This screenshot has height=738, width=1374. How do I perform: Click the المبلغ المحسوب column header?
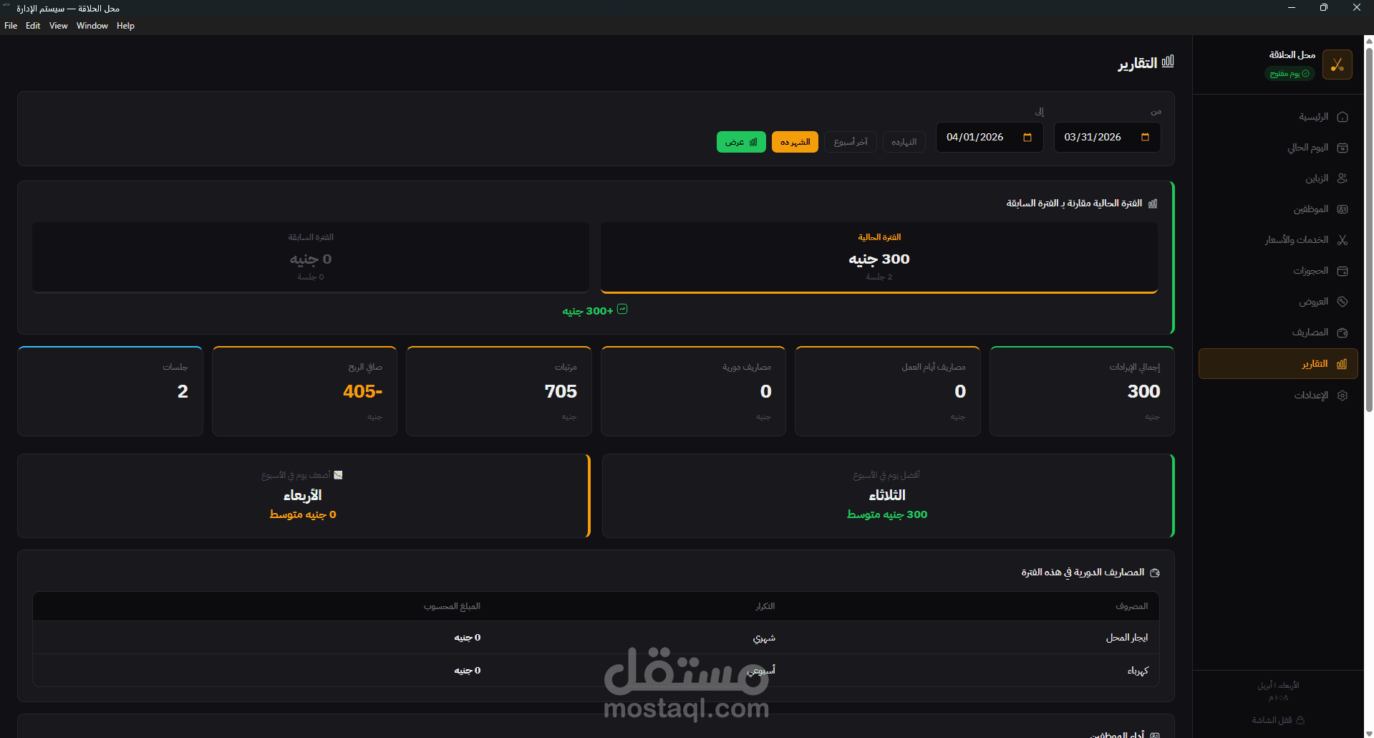452,606
